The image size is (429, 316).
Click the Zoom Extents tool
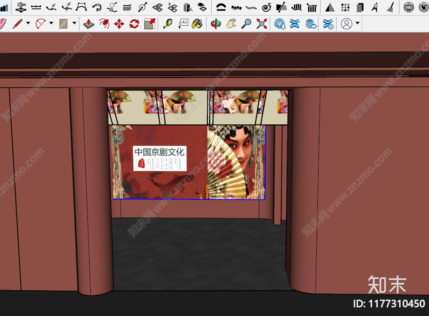pos(262,24)
